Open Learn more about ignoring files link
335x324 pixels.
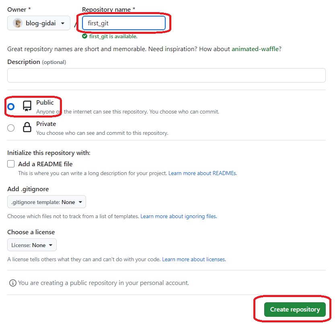click(179, 217)
